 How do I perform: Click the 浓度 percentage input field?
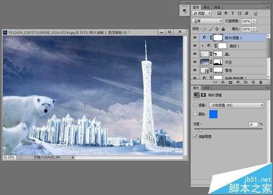(x=253, y=125)
